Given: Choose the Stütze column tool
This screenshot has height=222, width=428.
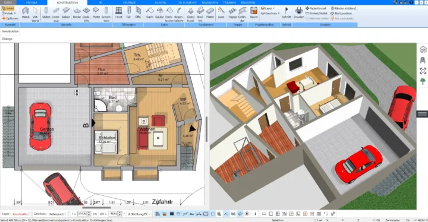Looking at the screenshot, I should (46, 13).
